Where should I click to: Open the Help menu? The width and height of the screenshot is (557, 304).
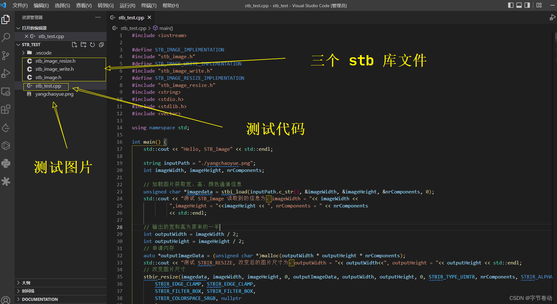point(170,5)
